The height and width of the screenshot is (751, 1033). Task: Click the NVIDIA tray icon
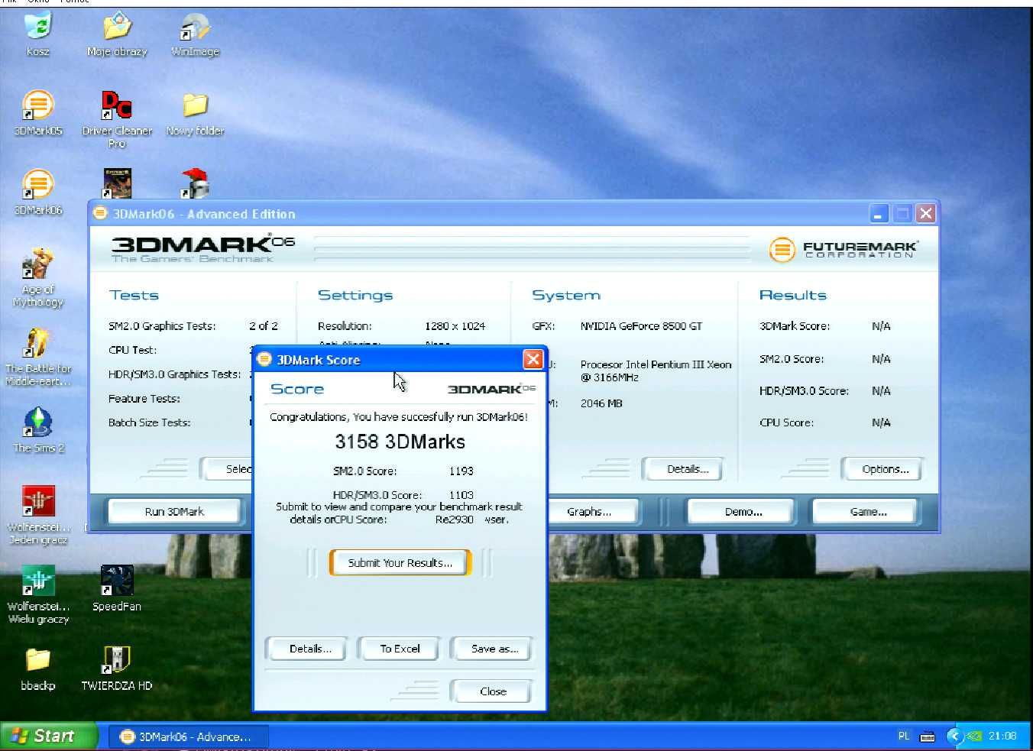[x=974, y=736]
